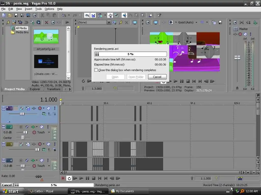Click the Cut scissors icon
The width and height of the screenshot is (261, 195).
(x=42, y=15)
